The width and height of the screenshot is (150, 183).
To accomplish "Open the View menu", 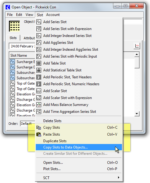I will pos(29,15).
